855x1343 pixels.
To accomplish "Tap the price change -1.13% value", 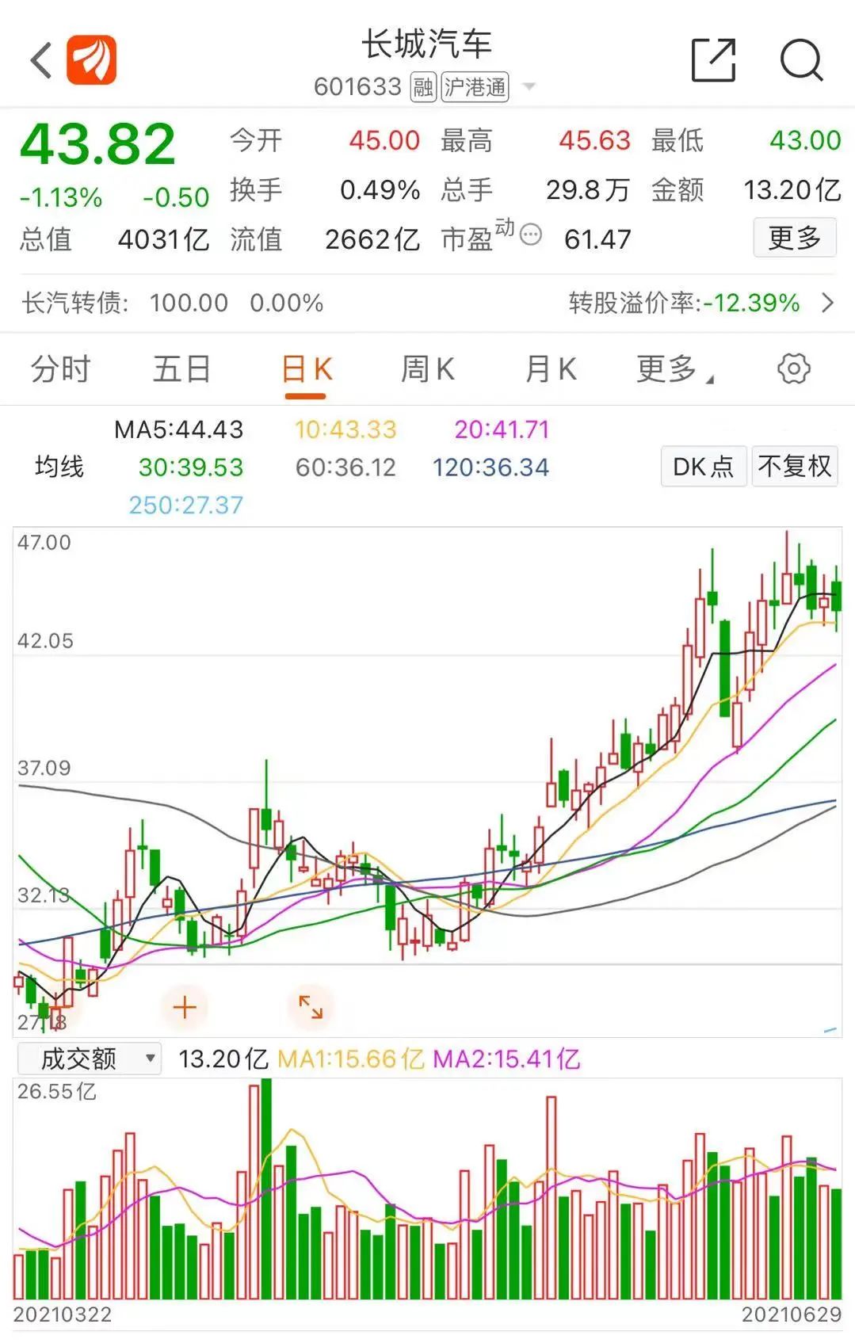I will (61, 197).
